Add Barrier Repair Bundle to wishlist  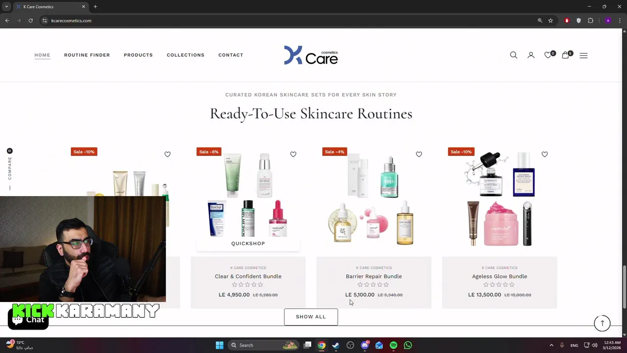[x=419, y=154]
